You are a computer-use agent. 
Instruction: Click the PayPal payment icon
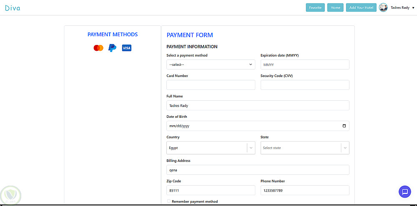tap(112, 48)
